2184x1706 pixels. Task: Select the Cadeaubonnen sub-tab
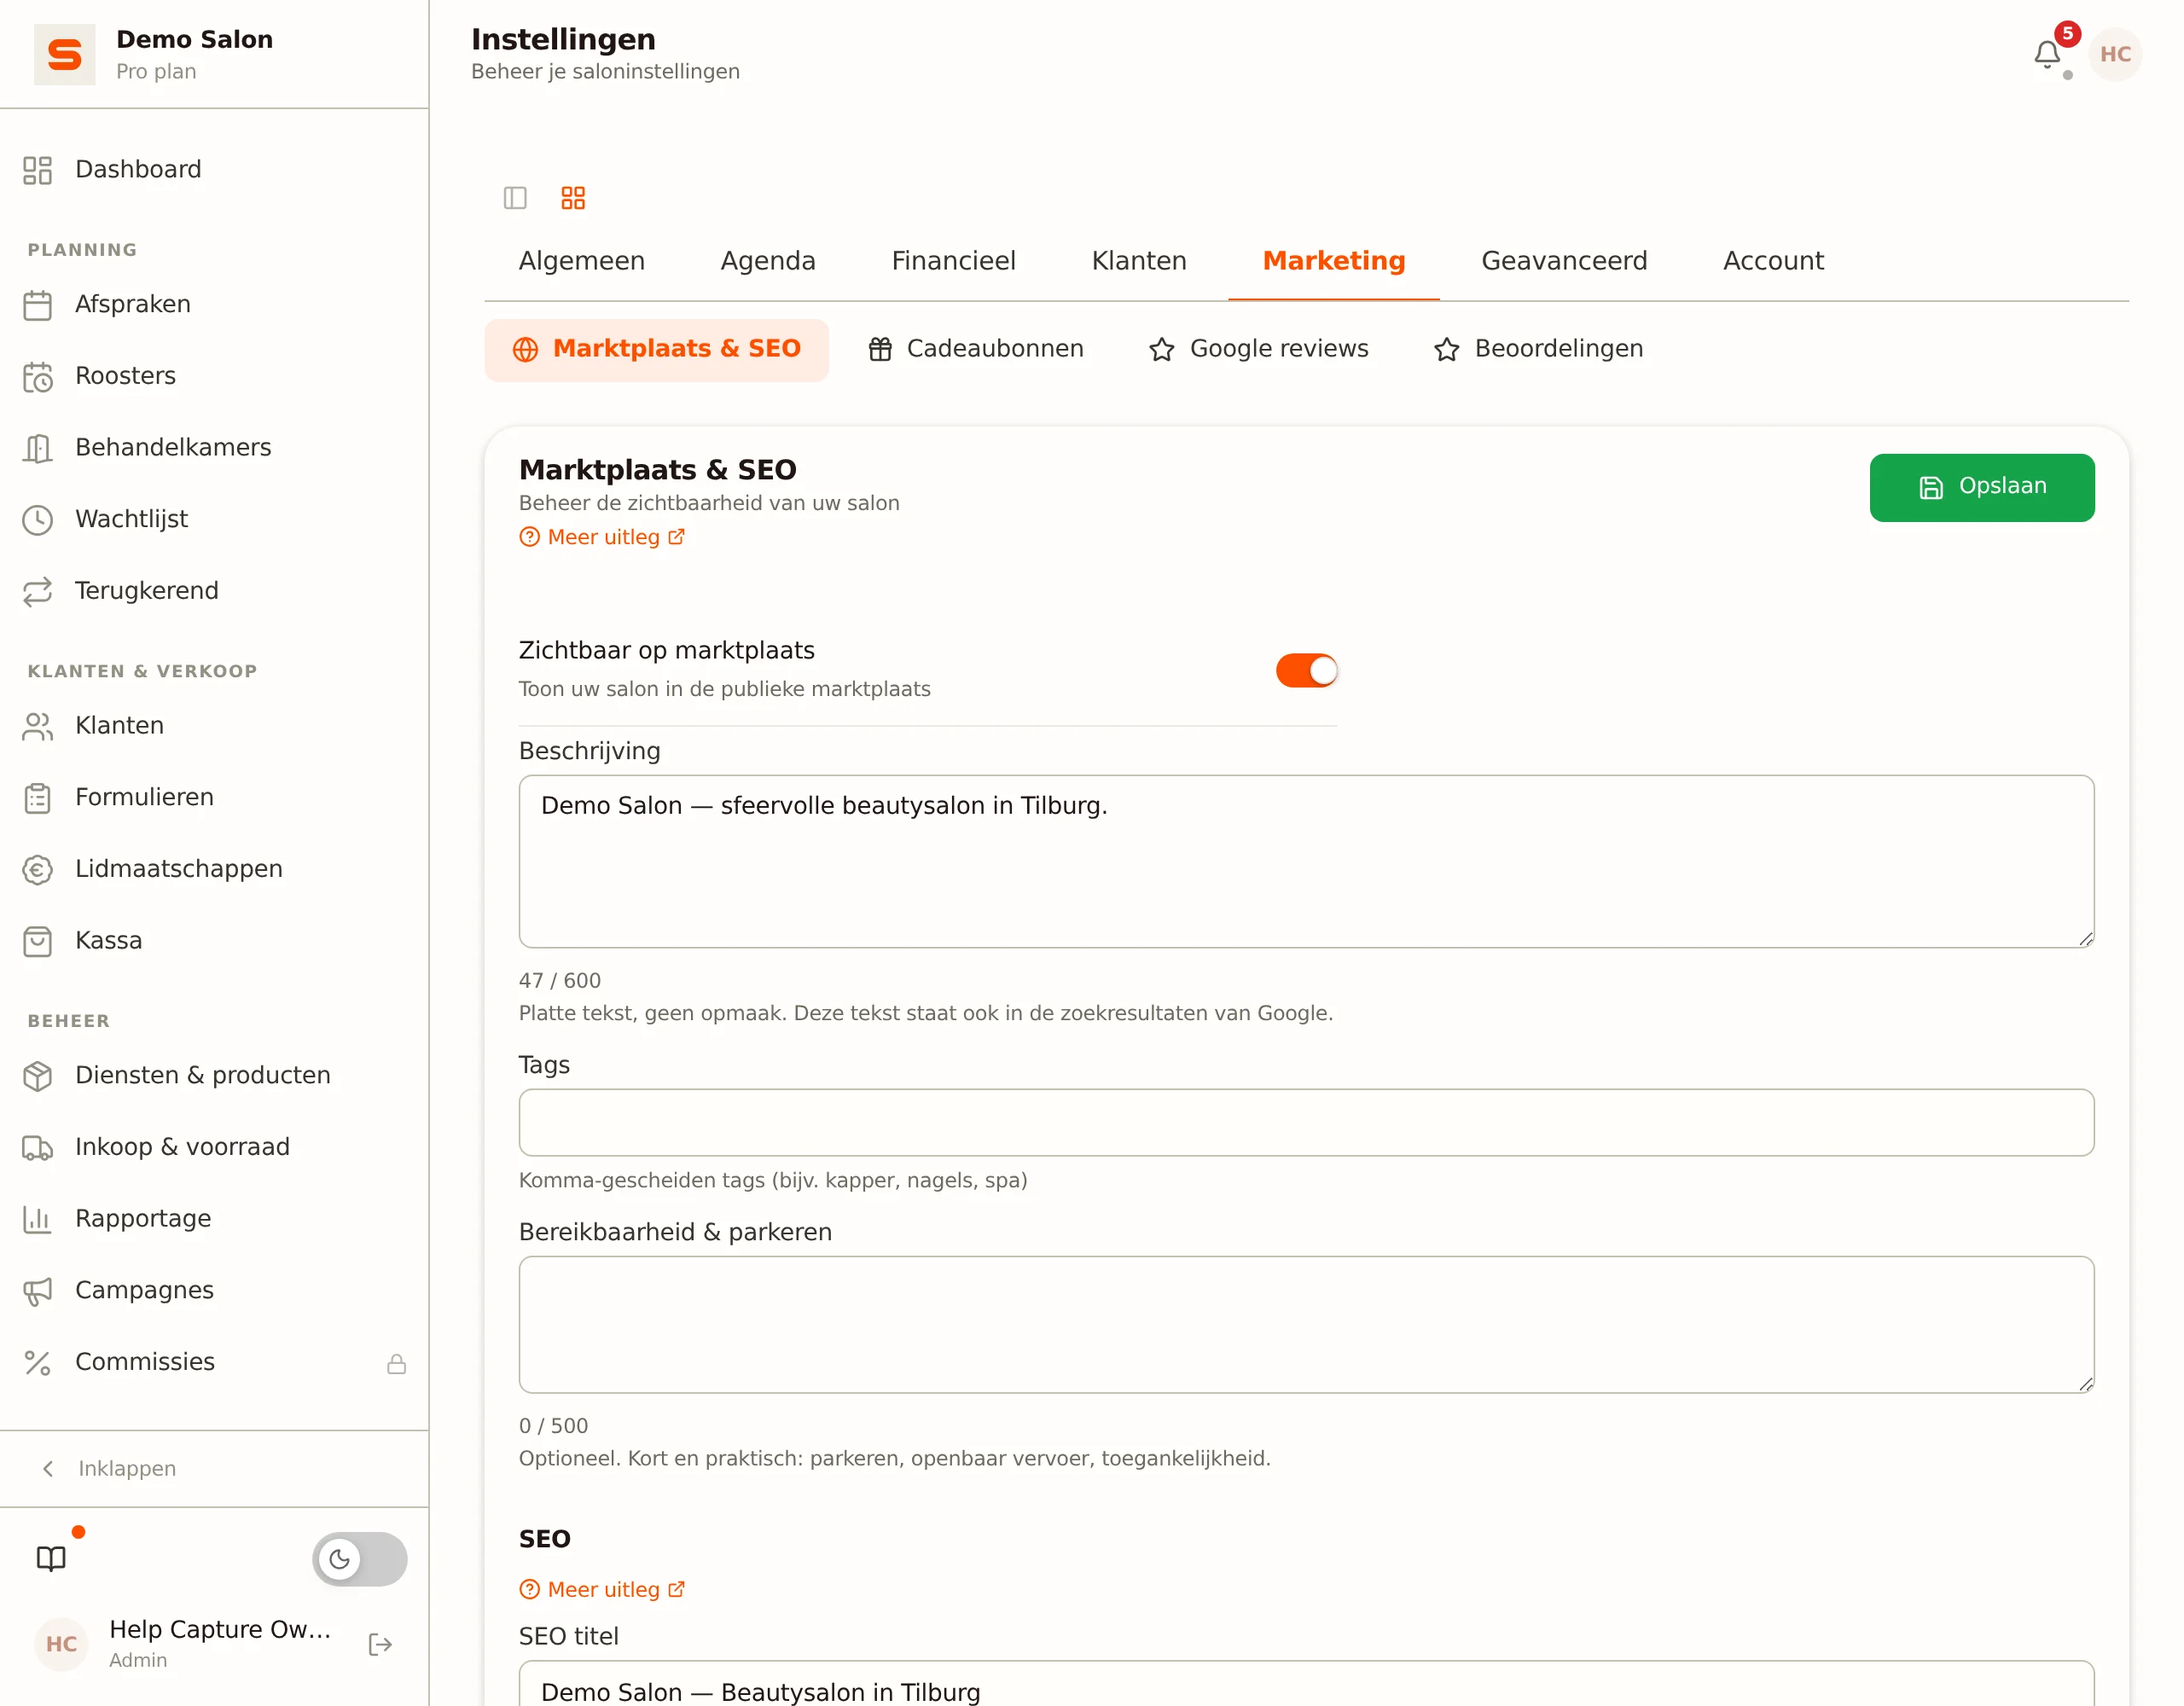(975, 349)
